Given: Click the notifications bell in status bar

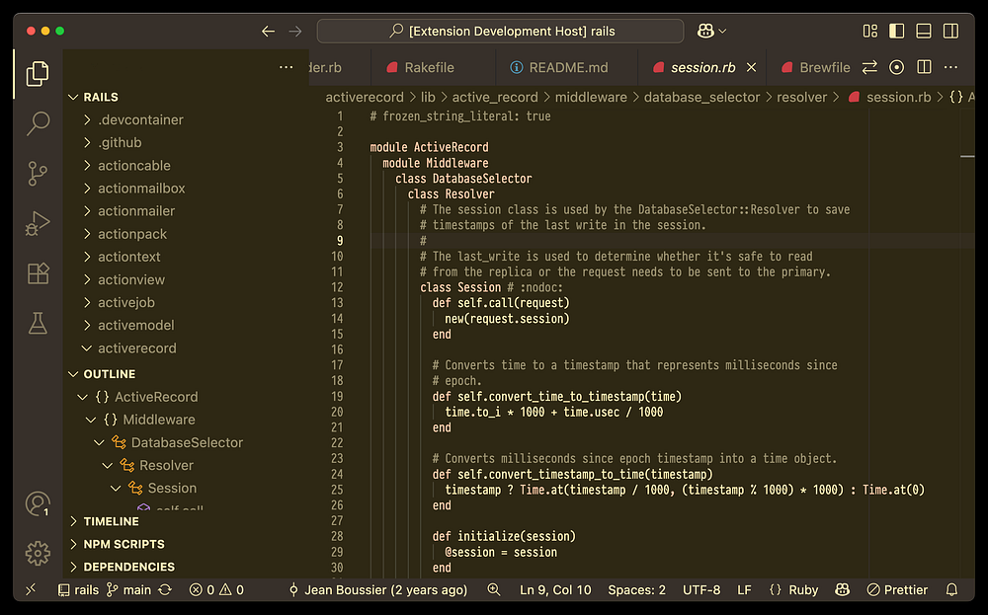Looking at the screenshot, I should point(951,589).
